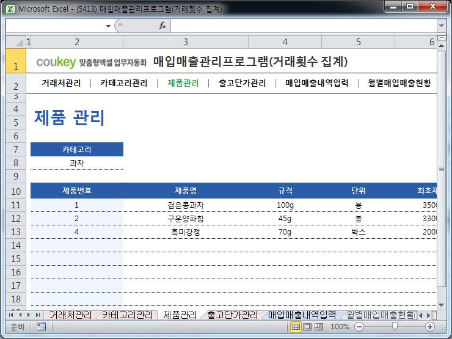452x339 pixels.
Task: Select the 45g spec cell
Action: point(285,219)
